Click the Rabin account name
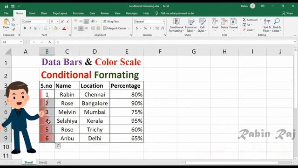This screenshot has height=168, width=298. click(x=244, y=6)
